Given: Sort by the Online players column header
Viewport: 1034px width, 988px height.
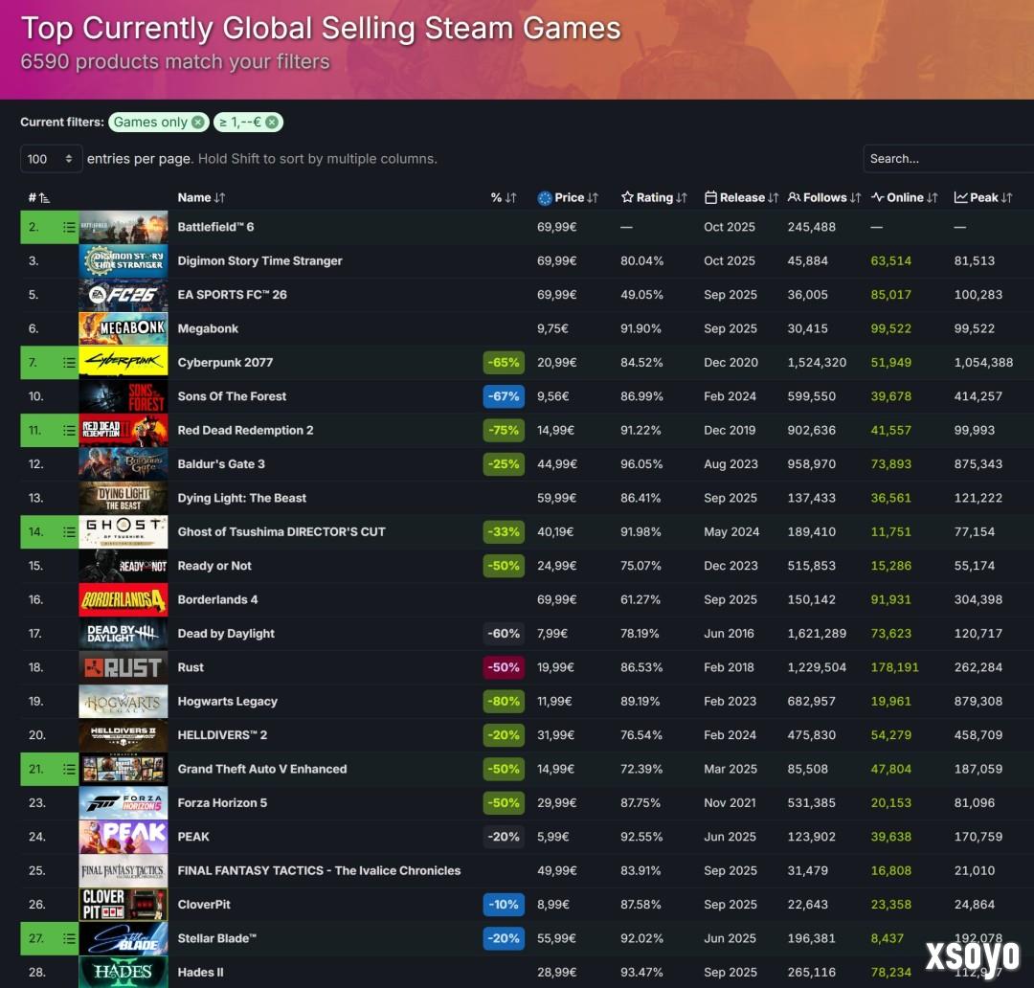Looking at the screenshot, I should [905, 198].
